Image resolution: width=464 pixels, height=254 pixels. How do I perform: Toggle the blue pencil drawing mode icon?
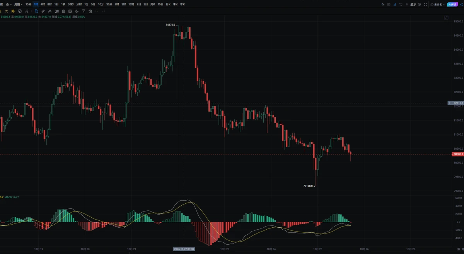(x=395, y=4)
